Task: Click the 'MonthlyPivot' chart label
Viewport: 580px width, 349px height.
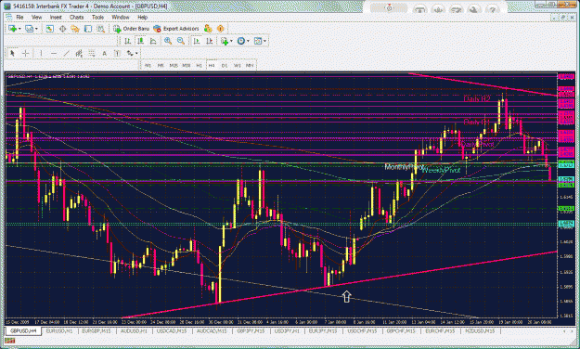Action: 405,167
